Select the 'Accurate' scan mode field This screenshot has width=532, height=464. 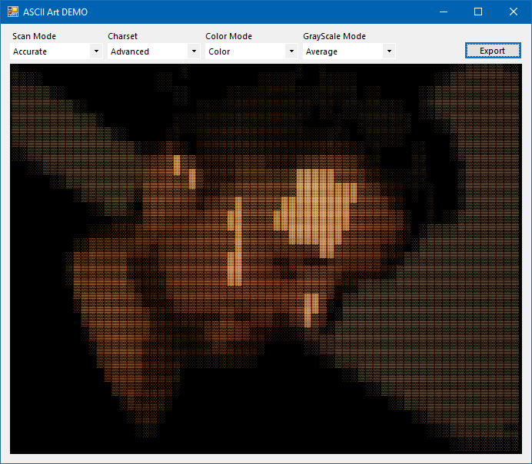(x=50, y=51)
